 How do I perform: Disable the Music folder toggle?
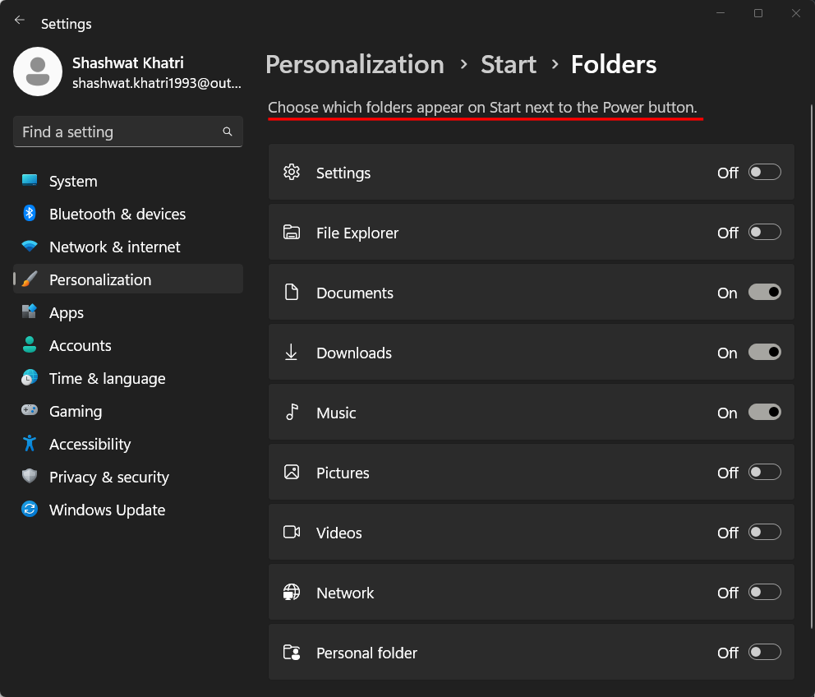click(x=764, y=412)
